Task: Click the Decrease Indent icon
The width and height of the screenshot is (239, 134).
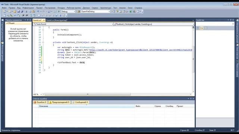Action: (23, 16)
